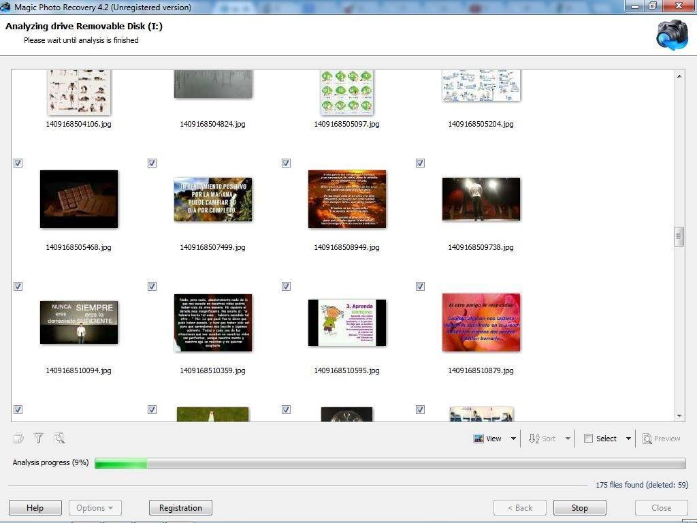Click the app icon in title bar
Screen dimensions: 697x523
[5, 7]
